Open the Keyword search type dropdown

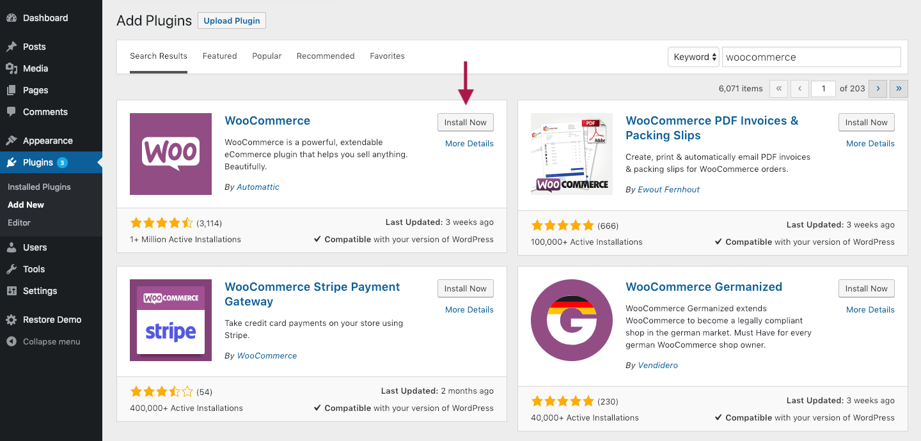(694, 57)
